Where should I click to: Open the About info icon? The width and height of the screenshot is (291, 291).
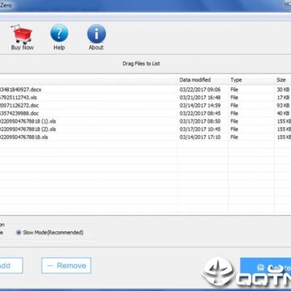[x=96, y=33]
